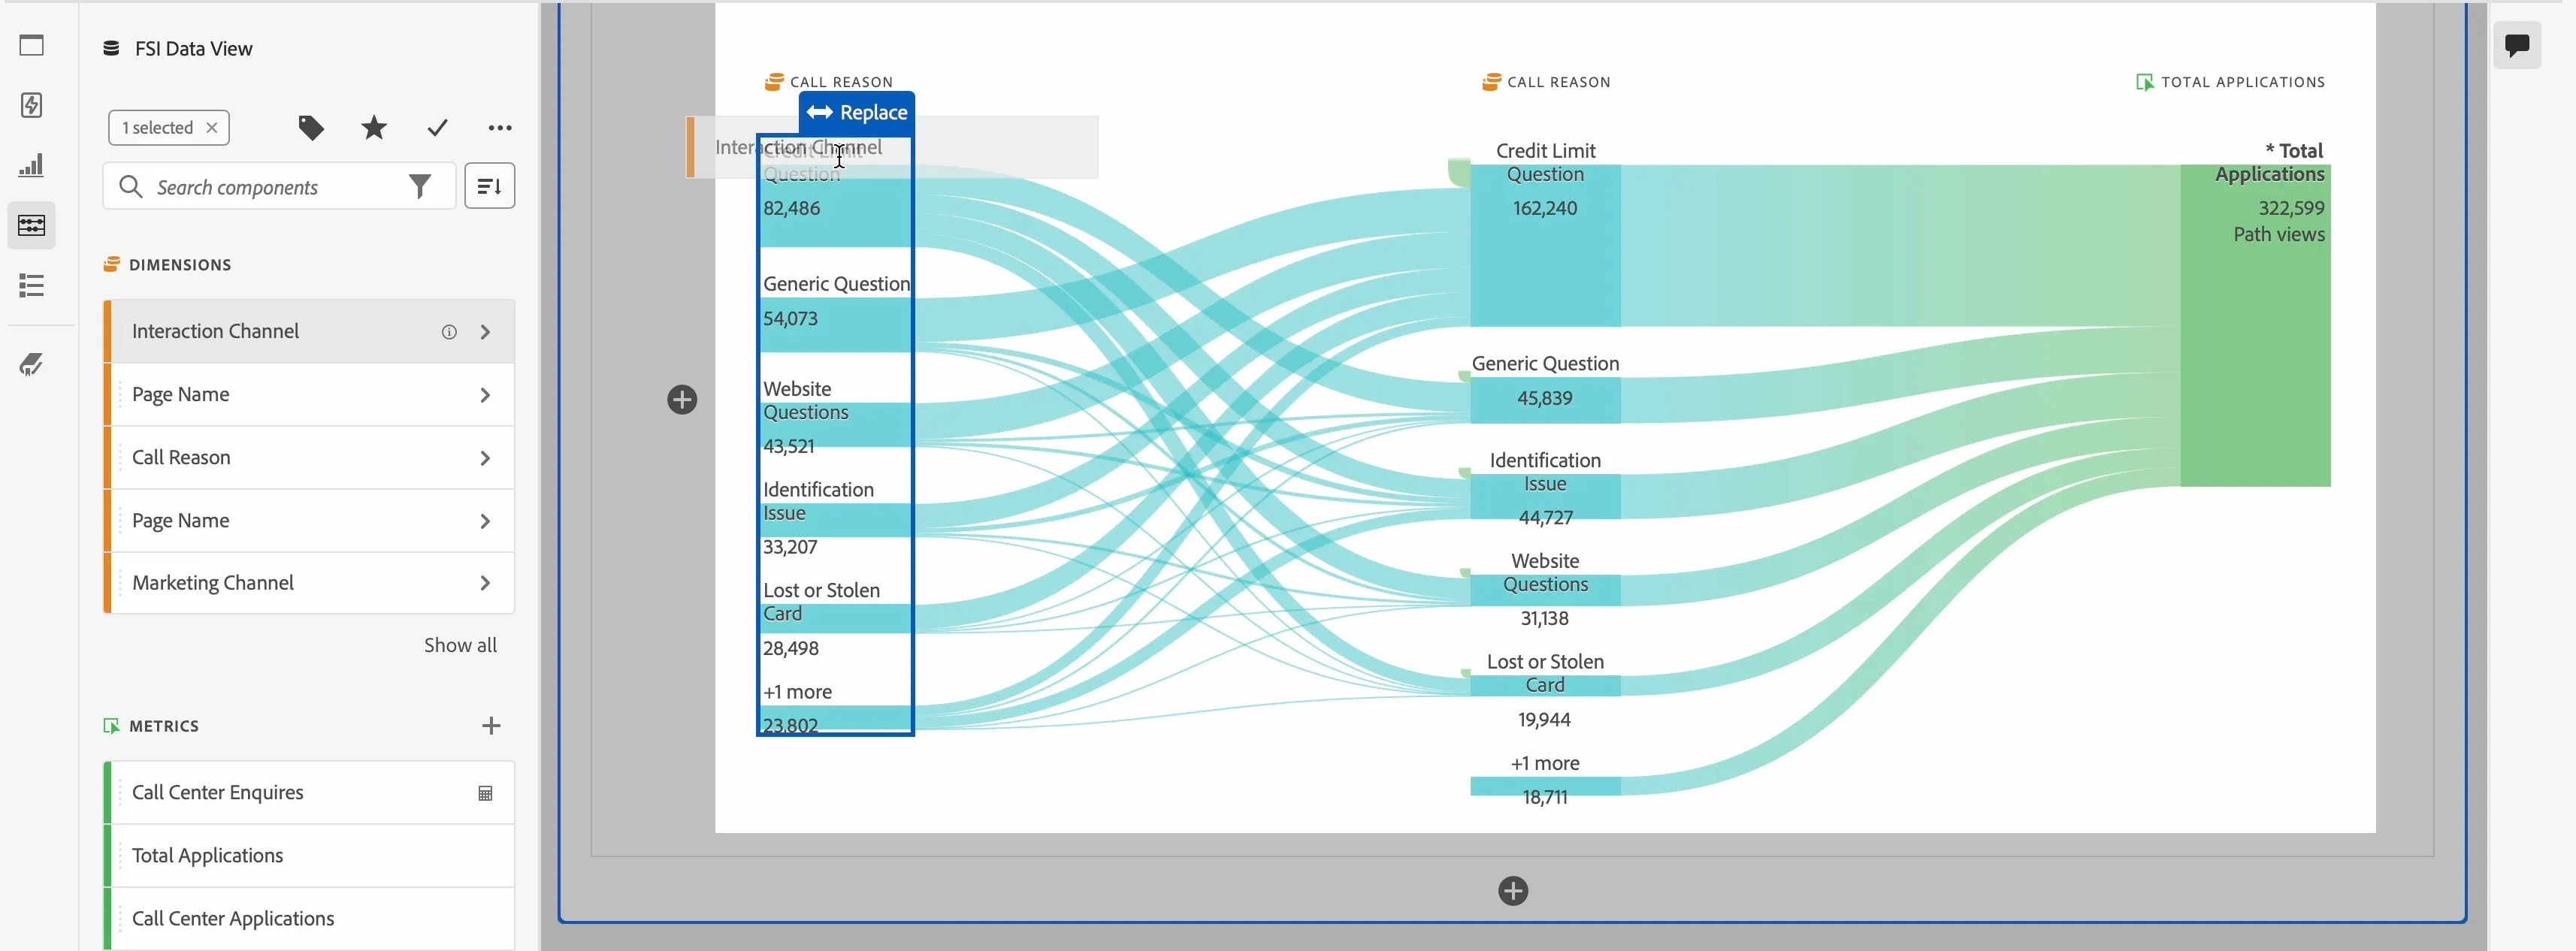Select the Components rail icon
The image size is (2576, 951).
32,225
